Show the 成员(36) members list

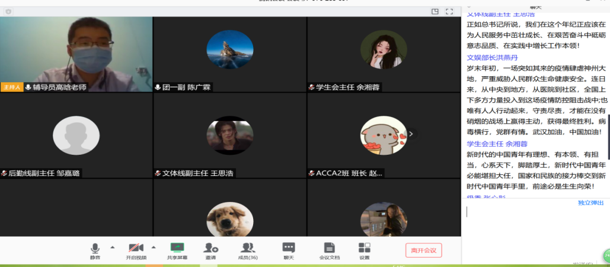[x=247, y=251]
